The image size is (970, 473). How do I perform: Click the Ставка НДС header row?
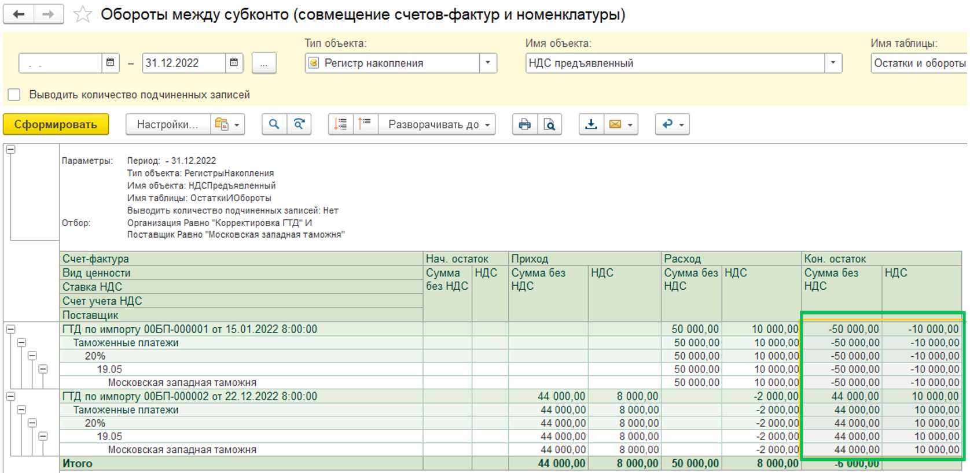[242, 287]
